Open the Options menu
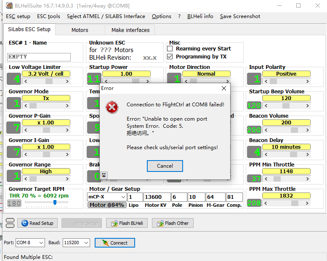Viewport: 327px width, 261px height. point(162,16)
